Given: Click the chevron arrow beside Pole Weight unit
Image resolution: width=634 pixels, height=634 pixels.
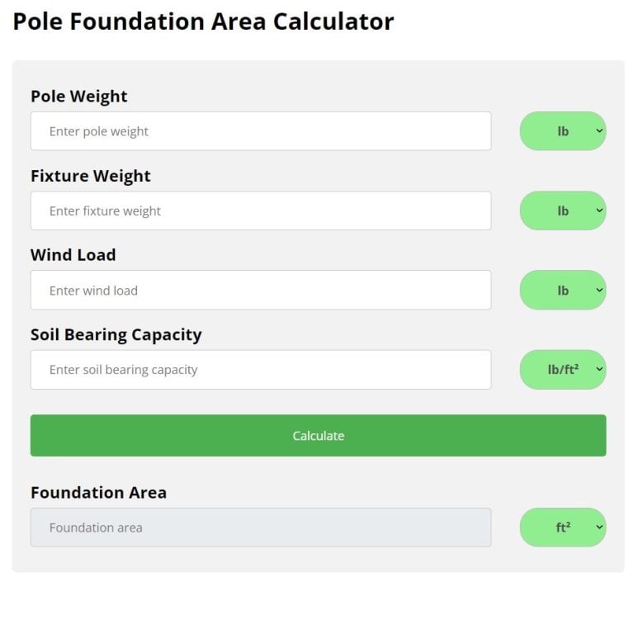Looking at the screenshot, I should tap(599, 131).
